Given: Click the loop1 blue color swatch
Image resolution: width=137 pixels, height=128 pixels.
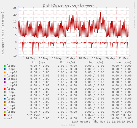Looking at the screenshot, I should (x=5, y=69).
